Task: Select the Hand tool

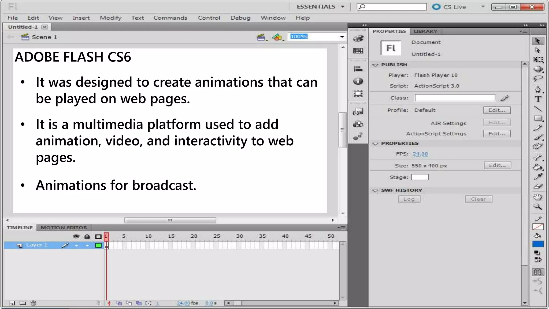Action: point(538,197)
